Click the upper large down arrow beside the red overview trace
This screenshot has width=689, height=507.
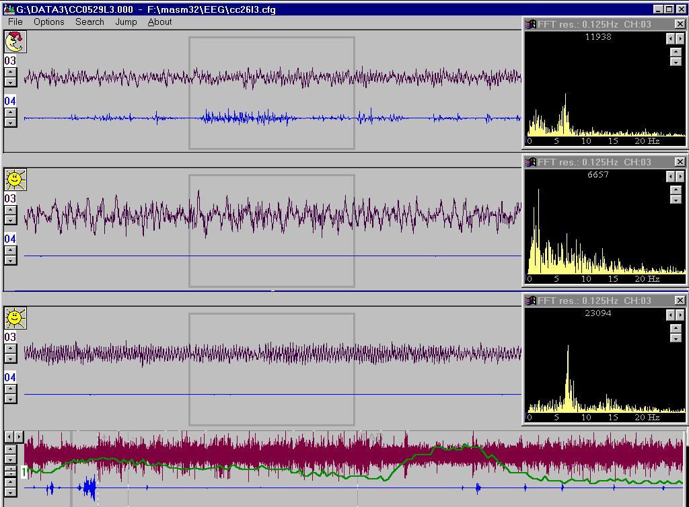tap(11, 459)
